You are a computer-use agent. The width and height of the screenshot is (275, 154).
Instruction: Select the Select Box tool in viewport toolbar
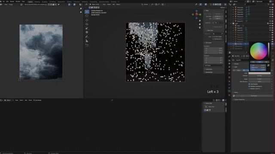[87, 12]
